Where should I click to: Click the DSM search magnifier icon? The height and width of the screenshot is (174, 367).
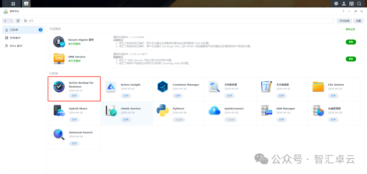point(359,3)
